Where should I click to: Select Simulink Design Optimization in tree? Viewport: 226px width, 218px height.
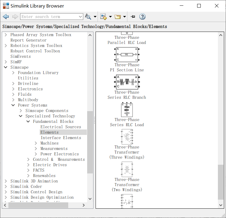(42, 197)
